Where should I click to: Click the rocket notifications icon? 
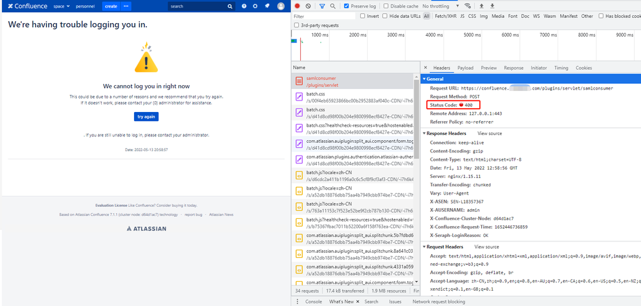(267, 6)
